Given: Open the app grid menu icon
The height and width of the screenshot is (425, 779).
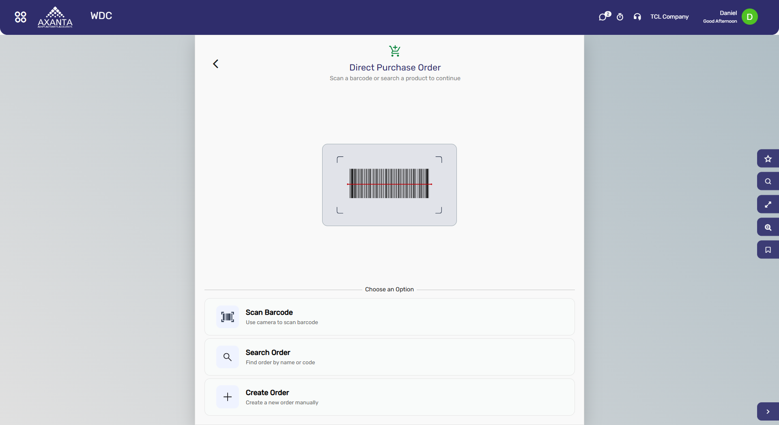Looking at the screenshot, I should click(x=20, y=17).
